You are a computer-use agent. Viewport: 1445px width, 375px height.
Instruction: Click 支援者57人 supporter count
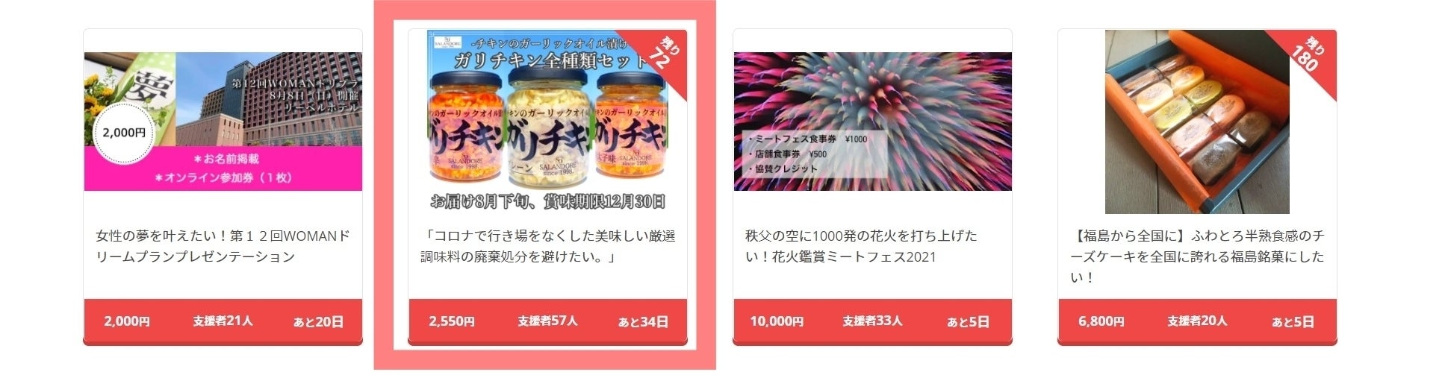click(547, 321)
